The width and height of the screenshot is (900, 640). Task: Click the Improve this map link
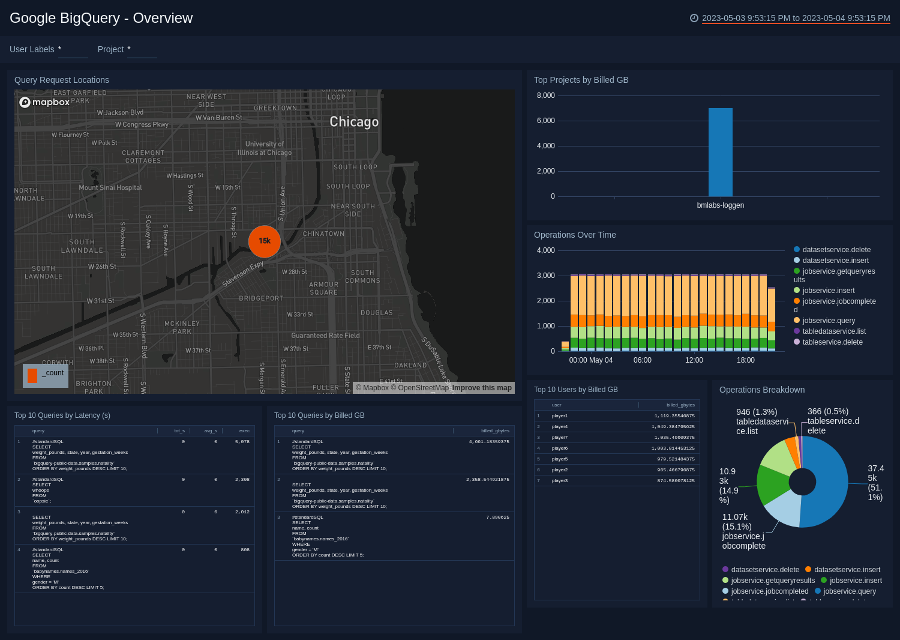[482, 388]
